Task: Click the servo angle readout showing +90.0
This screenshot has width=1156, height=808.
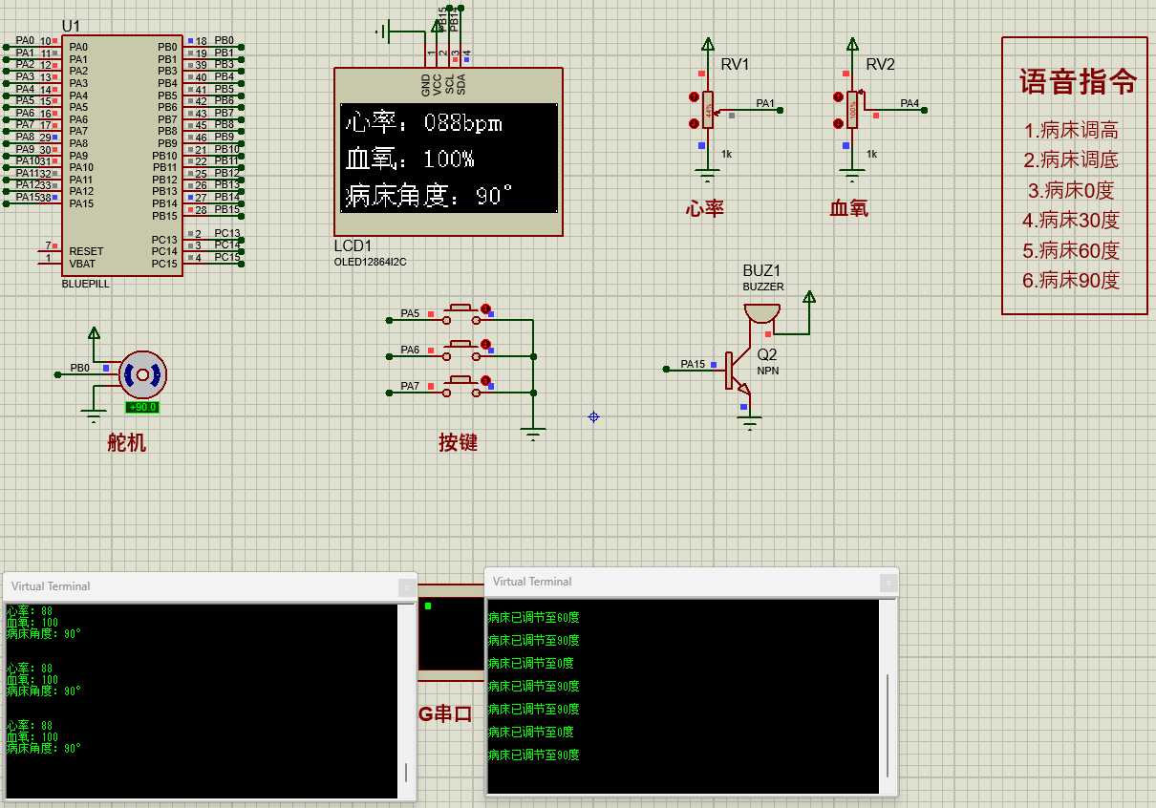Action: pos(142,406)
